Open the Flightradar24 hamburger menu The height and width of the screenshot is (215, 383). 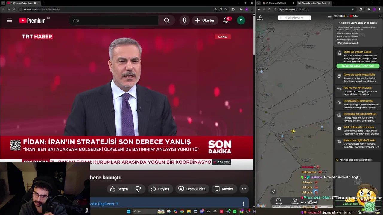[x=329, y=18]
